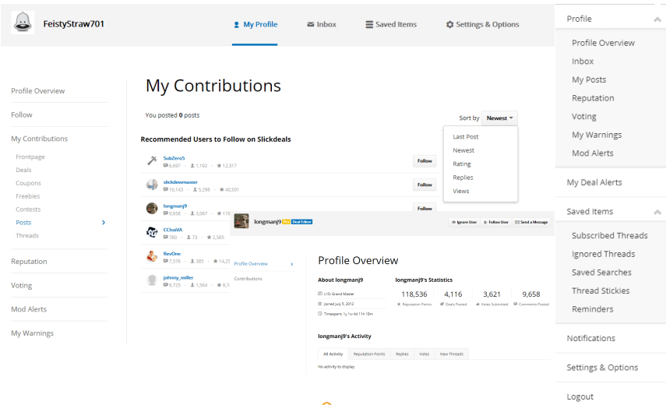Open slickdewmaster's avatar icon
The height and width of the screenshot is (405, 666).
pyautogui.click(x=152, y=185)
